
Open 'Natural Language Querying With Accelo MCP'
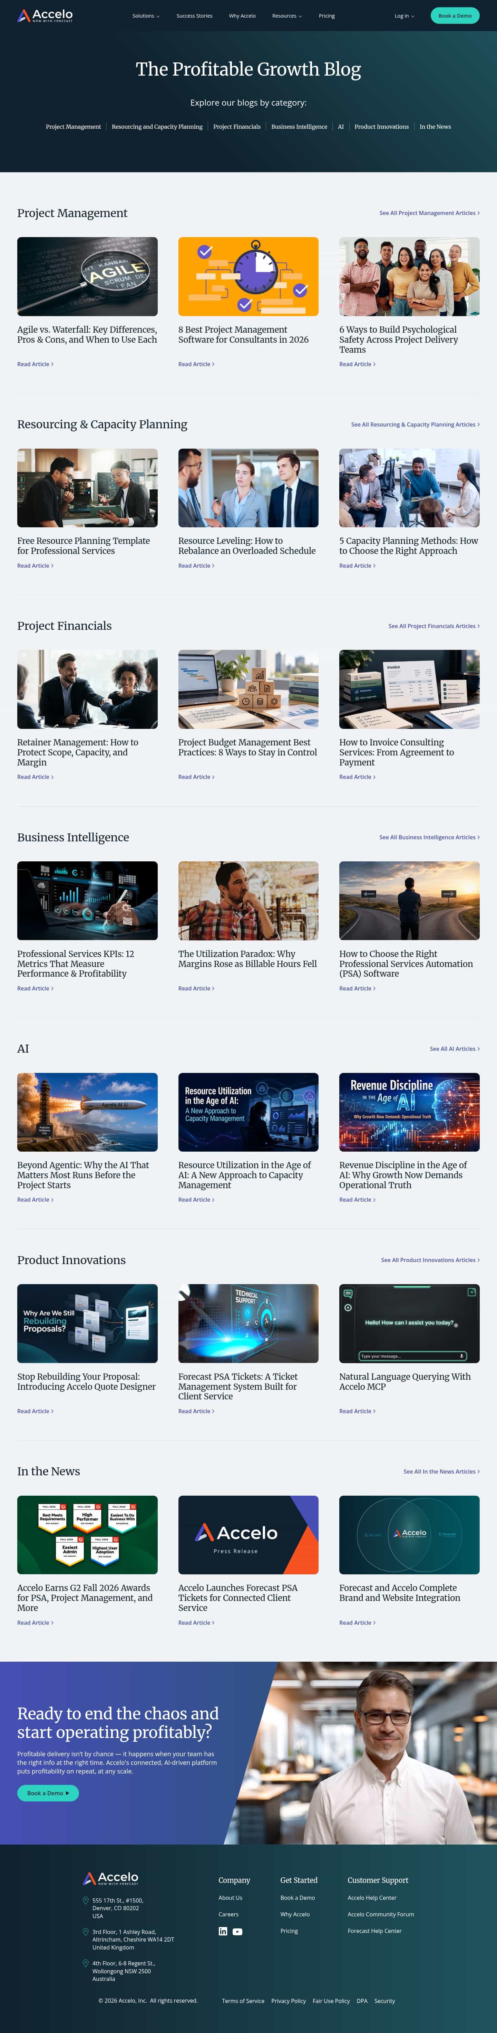click(x=405, y=1381)
